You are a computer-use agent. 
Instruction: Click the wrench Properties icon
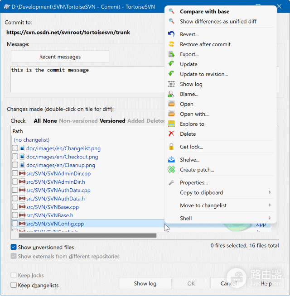coord(171,182)
